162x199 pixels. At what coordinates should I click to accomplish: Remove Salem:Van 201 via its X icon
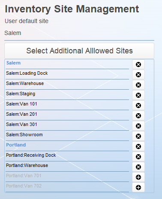coord(138,116)
